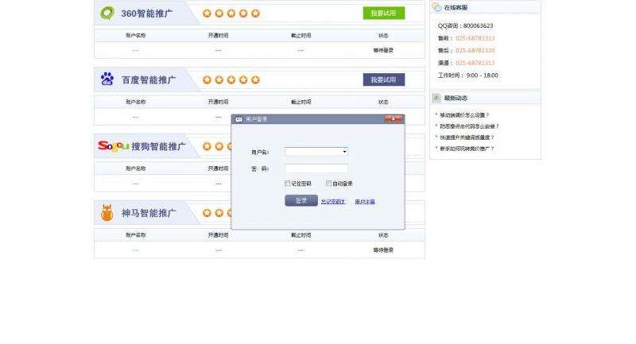Image resolution: width=636 pixels, height=344 pixels.
Task: Click the 最新动态 panel heading
Action: coord(456,98)
